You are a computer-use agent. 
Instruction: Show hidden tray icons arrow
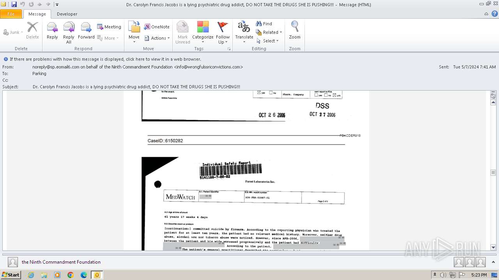coord(435,275)
